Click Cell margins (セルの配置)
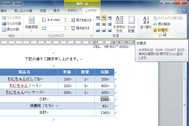This screenshot has height=126, width=189. click(x=131, y=24)
